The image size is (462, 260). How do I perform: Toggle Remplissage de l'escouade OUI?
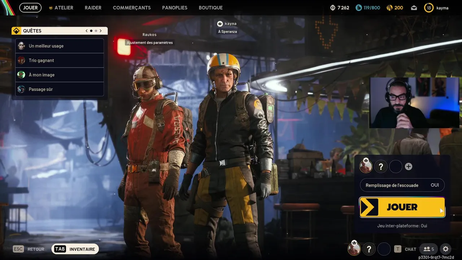click(x=402, y=185)
